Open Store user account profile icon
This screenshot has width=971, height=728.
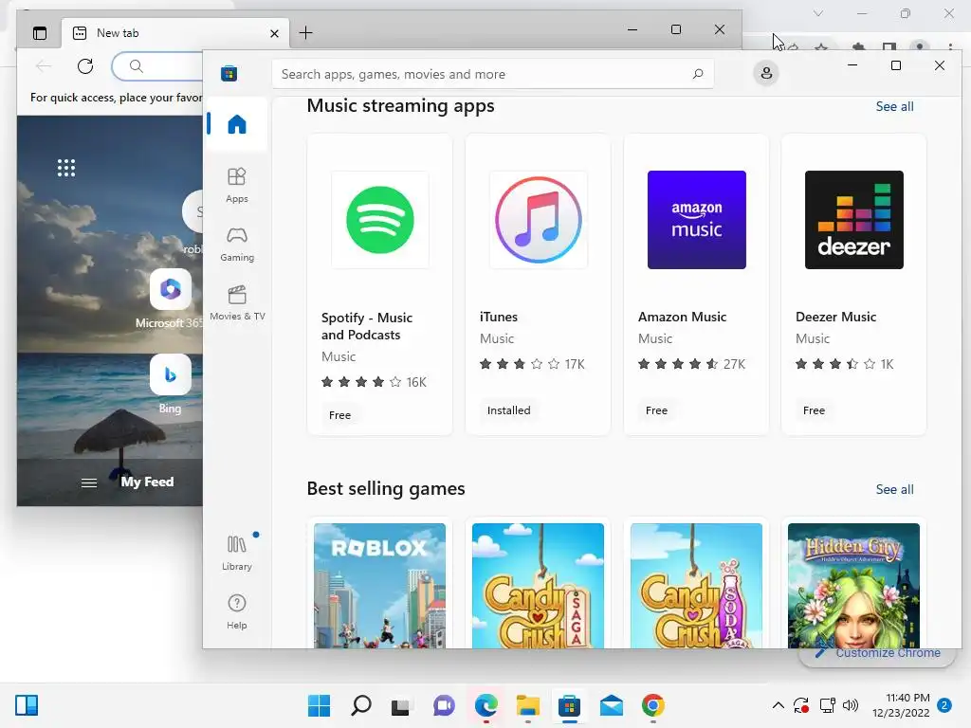[x=766, y=73]
